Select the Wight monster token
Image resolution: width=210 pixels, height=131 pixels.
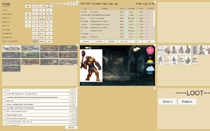(174, 60)
